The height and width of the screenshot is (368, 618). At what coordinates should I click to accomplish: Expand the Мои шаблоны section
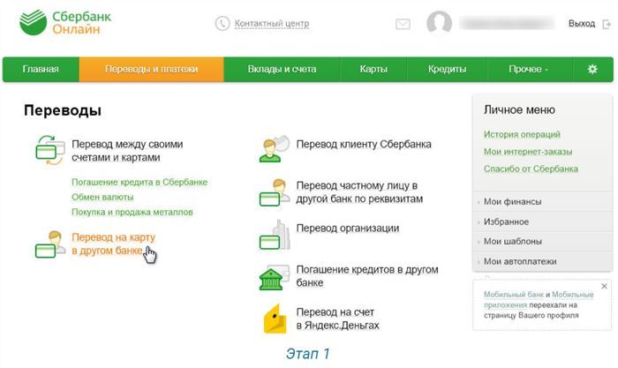pos(542,241)
